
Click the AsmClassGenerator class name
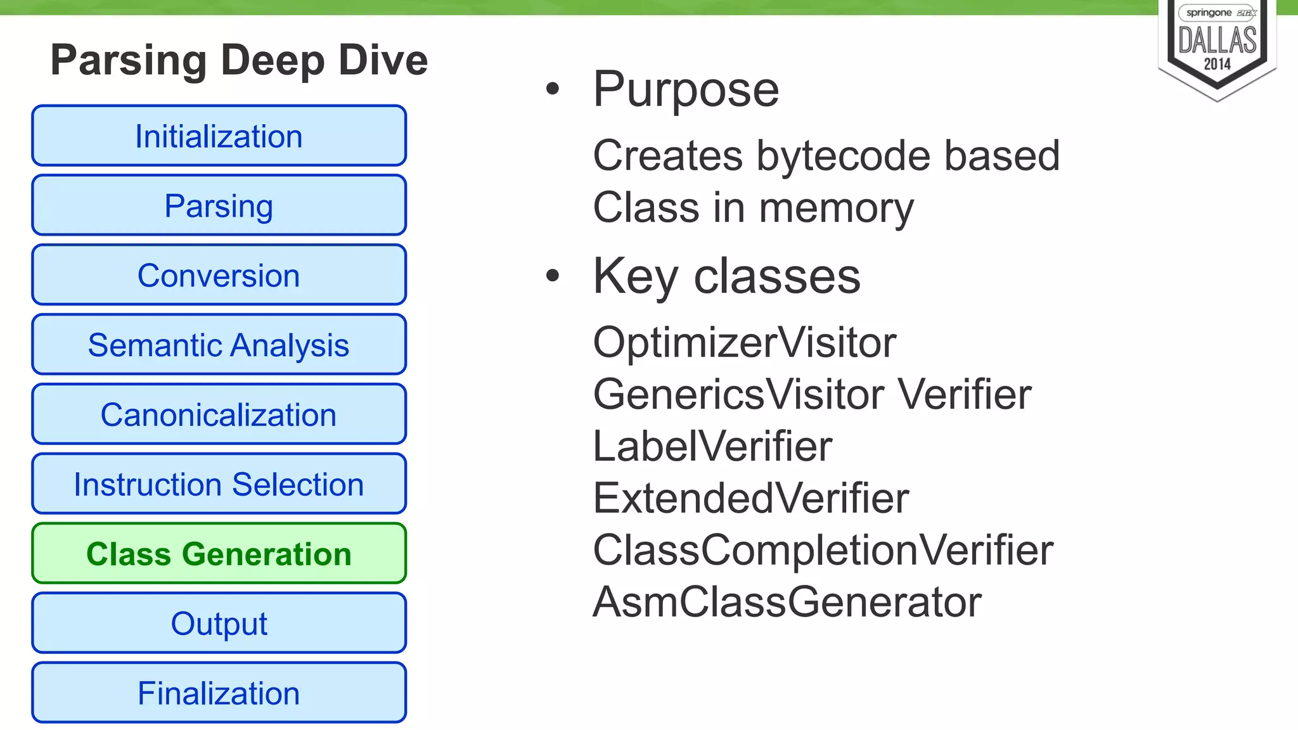pyautogui.click(x=787, y=602)
